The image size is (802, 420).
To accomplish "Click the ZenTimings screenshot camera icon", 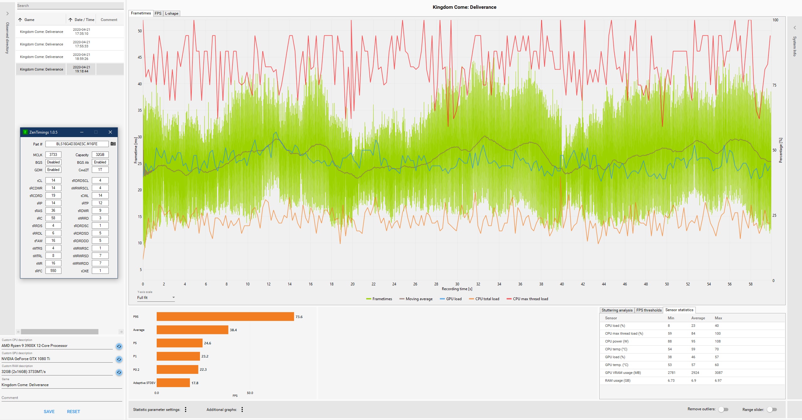I will pyautogui.click(x=113, y=144).
